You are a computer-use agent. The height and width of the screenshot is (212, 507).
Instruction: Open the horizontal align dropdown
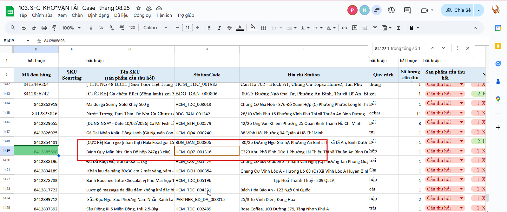pyautogui.click(x=292, y=28)
